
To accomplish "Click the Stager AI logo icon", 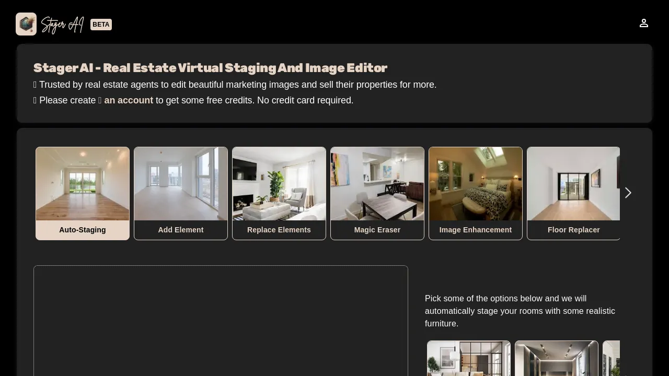I will (x=26, y=23).
